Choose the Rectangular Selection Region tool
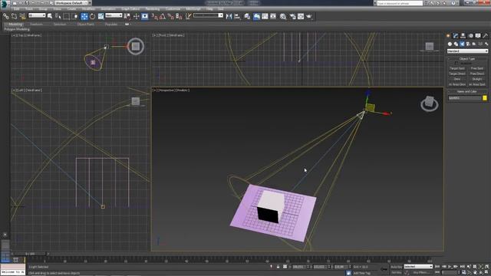 click(67, 16)
